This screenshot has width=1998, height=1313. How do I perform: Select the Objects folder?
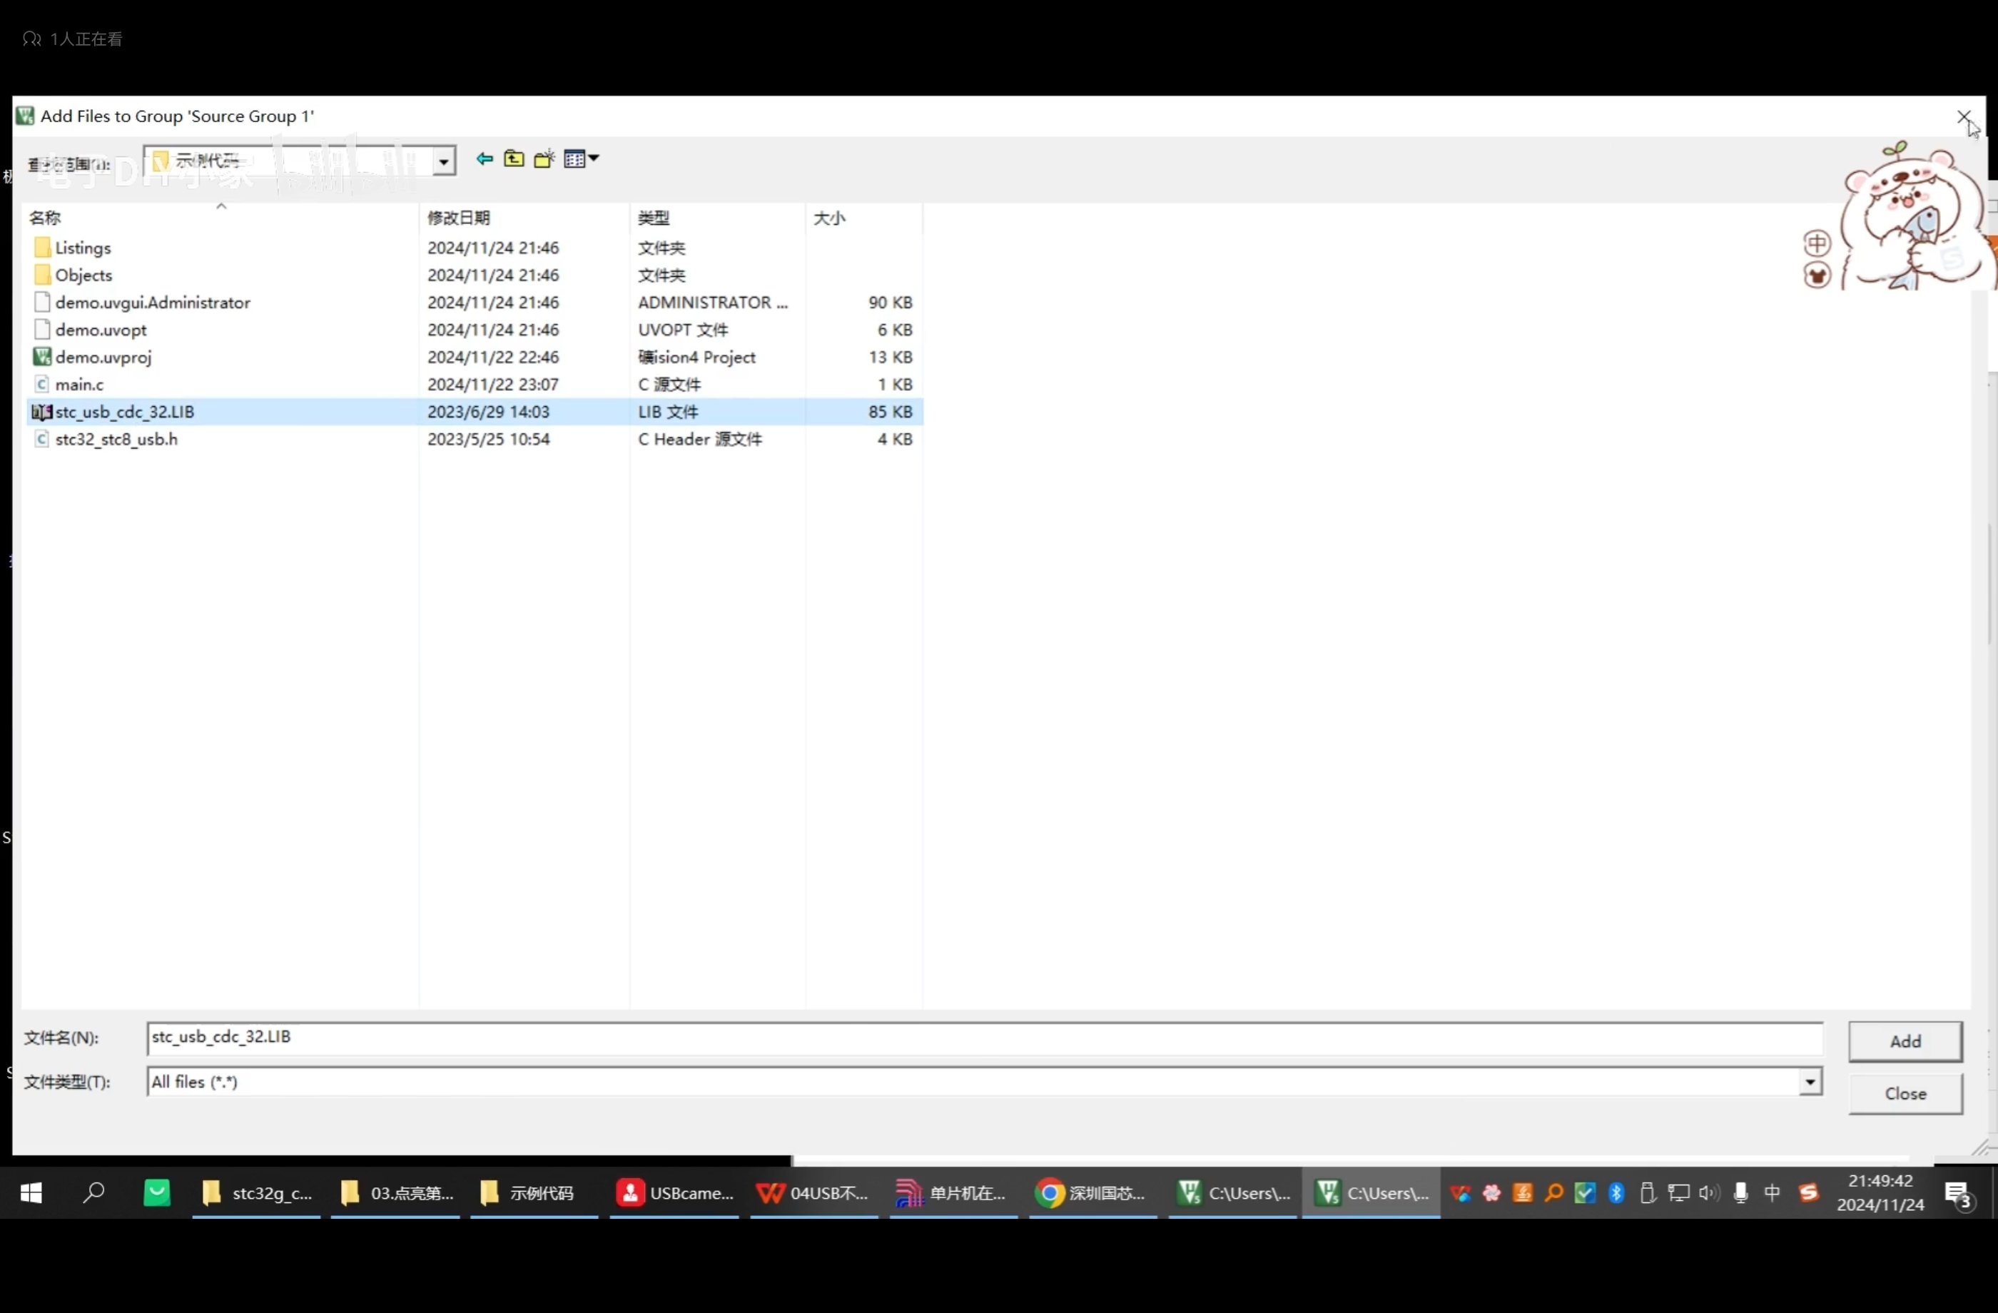pyautogui.click(x=83, y=275)
